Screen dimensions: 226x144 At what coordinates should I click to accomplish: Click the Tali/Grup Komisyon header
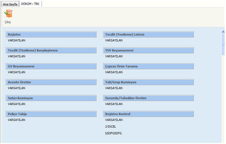pyautogui.click(x=148, y=82)
